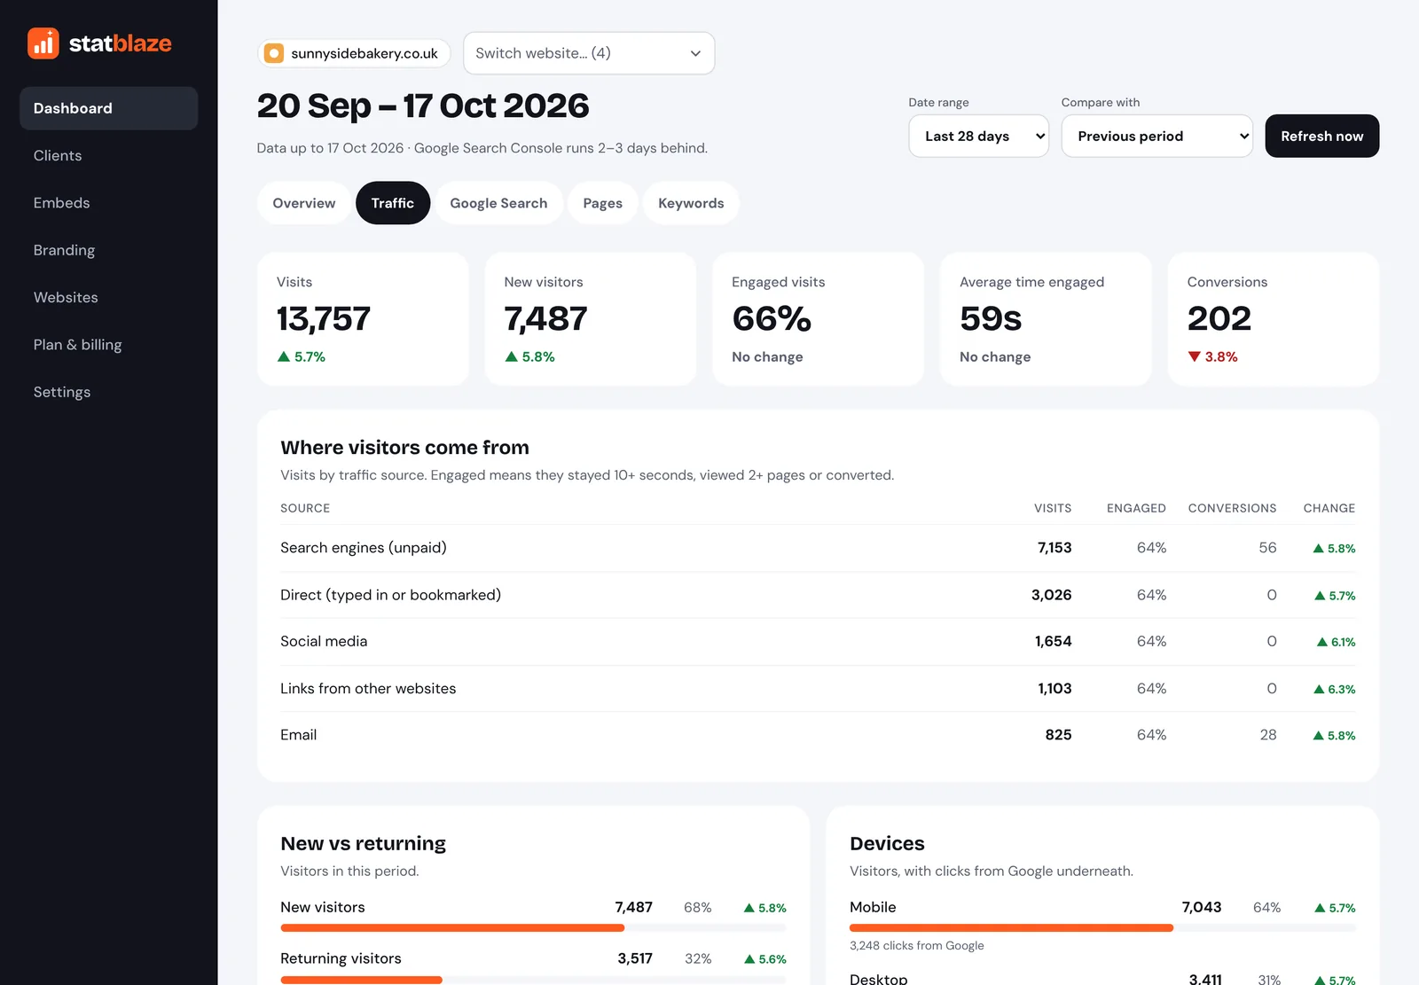Click the green up arrow under Visits
1419x985 pixels.
point(284,356)
